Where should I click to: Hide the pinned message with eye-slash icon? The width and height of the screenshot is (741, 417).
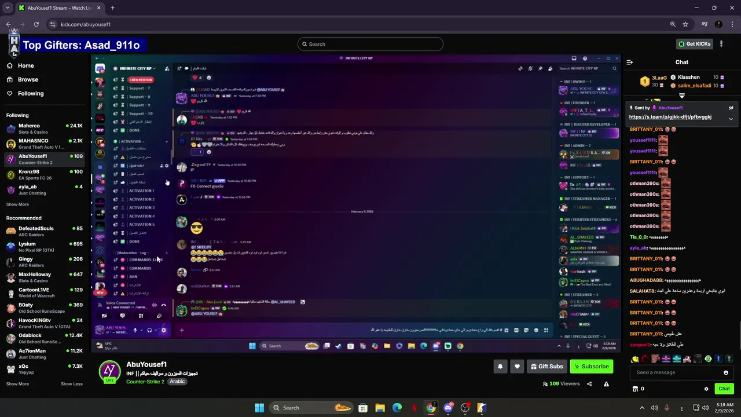click(731, 108)
